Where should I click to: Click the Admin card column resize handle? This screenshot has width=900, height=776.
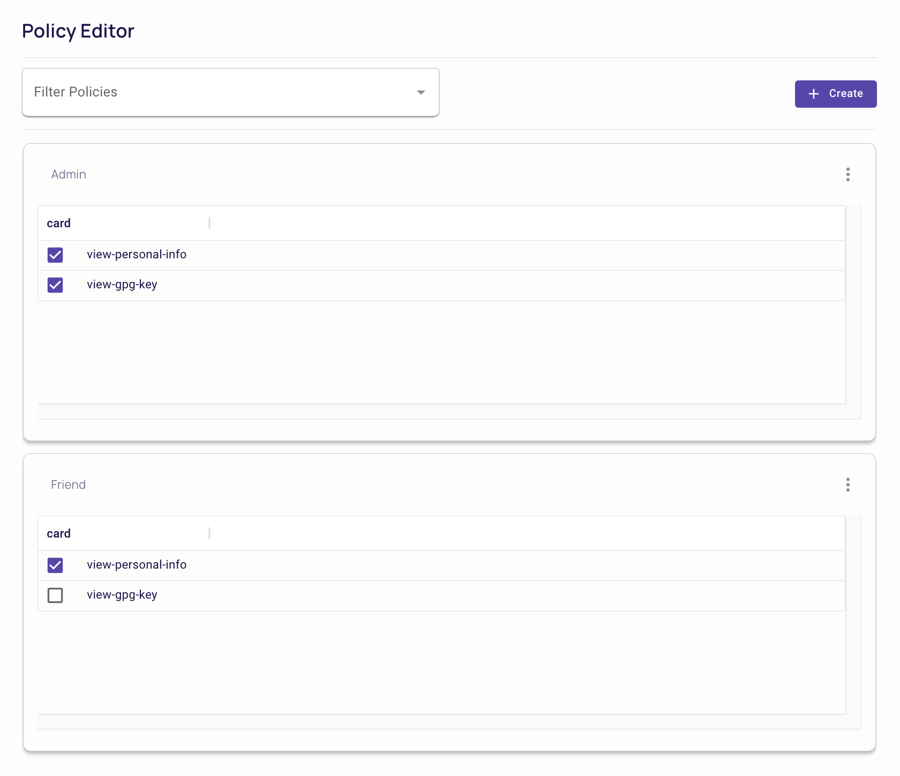pyautogui.click(x=209, y=223)
